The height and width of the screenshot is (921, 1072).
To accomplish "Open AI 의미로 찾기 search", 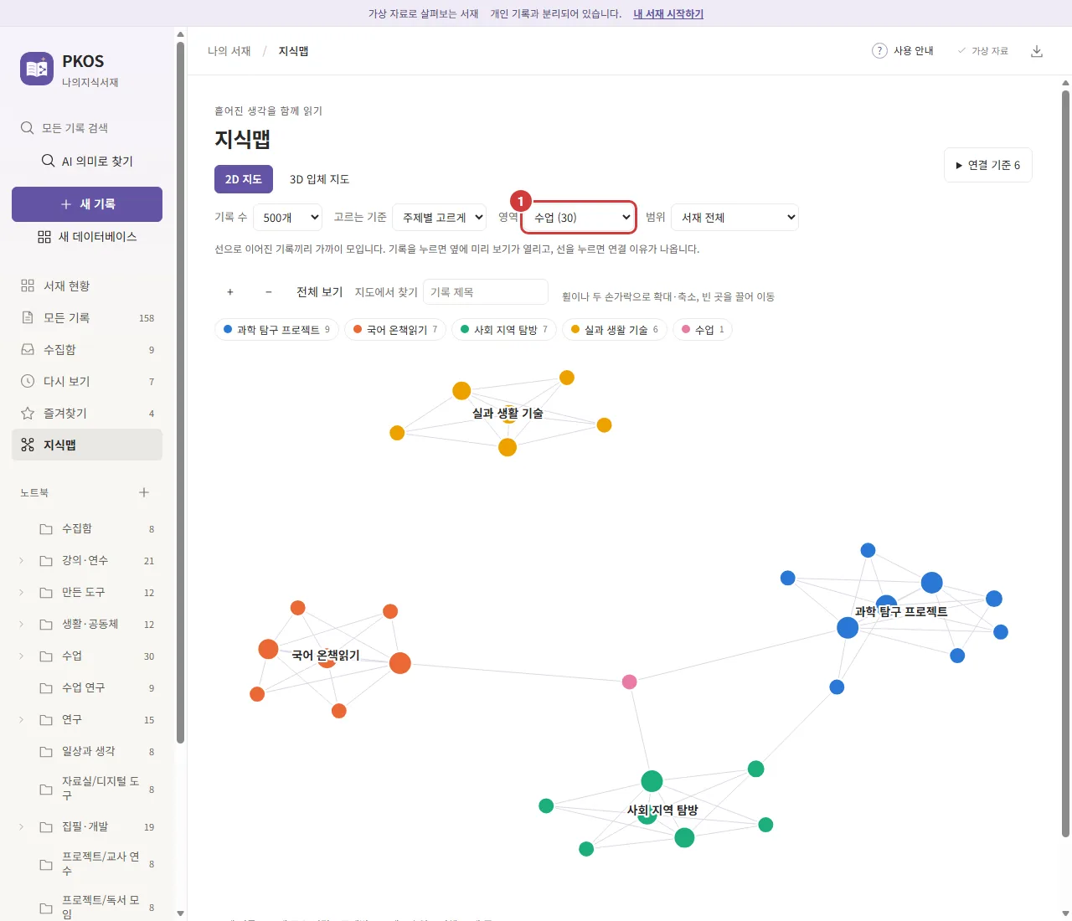I will click(x=87, y=161).
